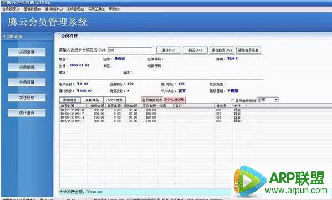Image resolution: width=332 pixels, height=200 pixels.
Task: Click the 抹零金额 column header
Action: click(x=114, y=106)
